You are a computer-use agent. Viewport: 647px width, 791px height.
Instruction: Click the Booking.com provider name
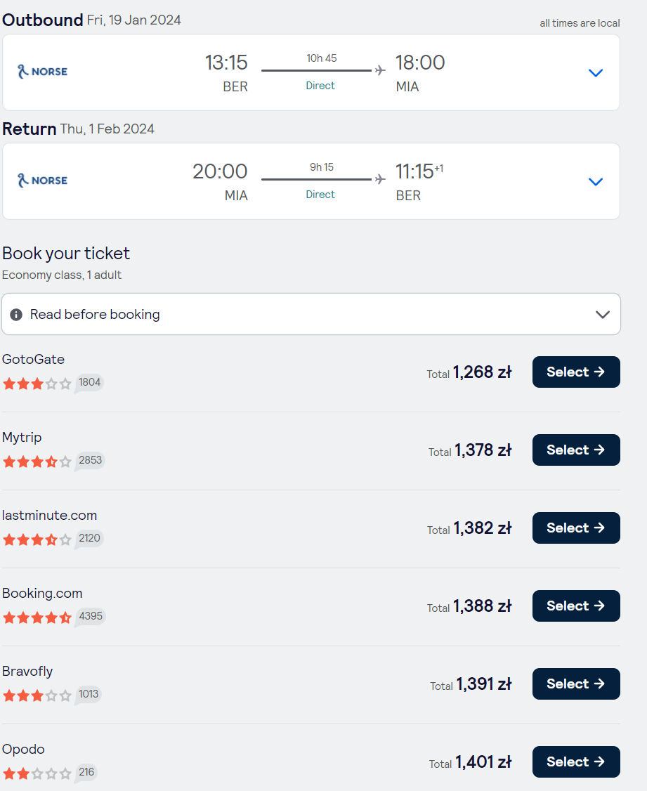42,593
